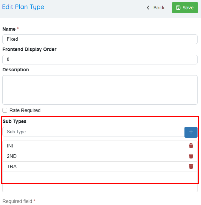Remove the 2ND sub type with trash icon

[191, 156]
